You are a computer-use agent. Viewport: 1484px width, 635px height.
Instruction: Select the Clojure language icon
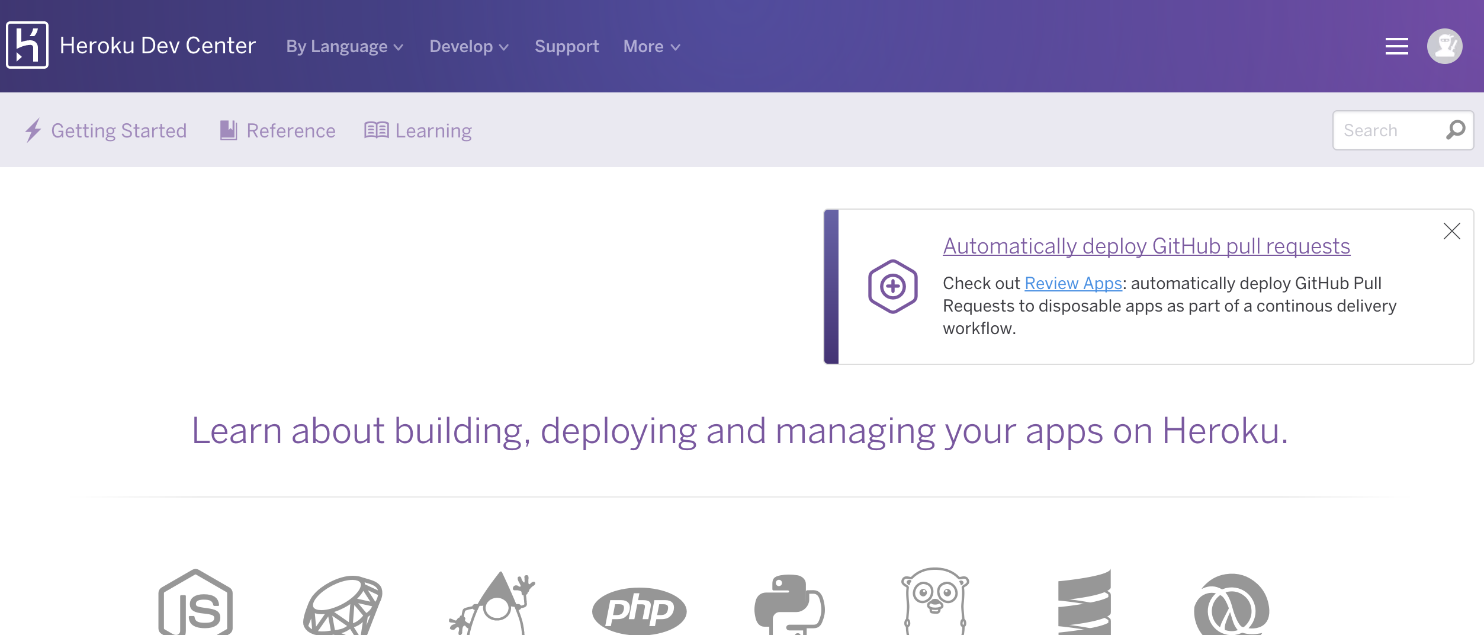(x=1231, y=605)
